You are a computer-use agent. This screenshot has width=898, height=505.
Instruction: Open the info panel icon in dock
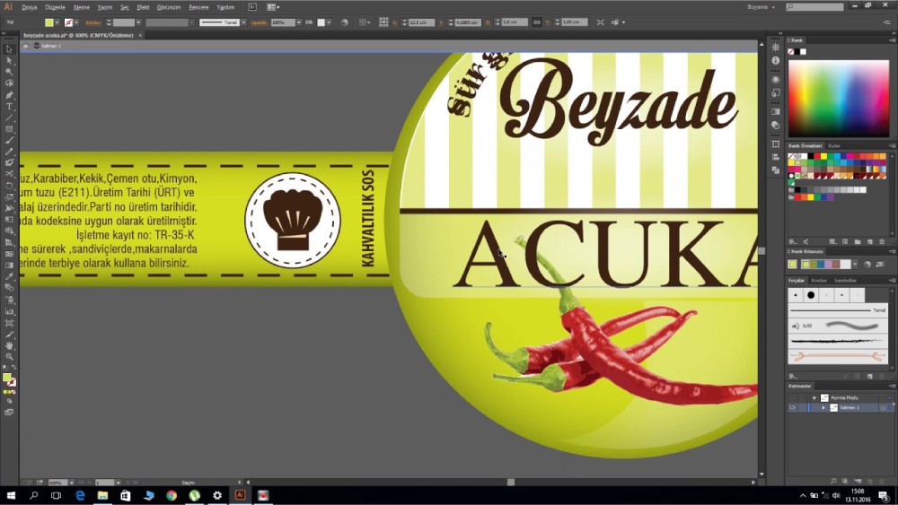click(x=776, y=61)
